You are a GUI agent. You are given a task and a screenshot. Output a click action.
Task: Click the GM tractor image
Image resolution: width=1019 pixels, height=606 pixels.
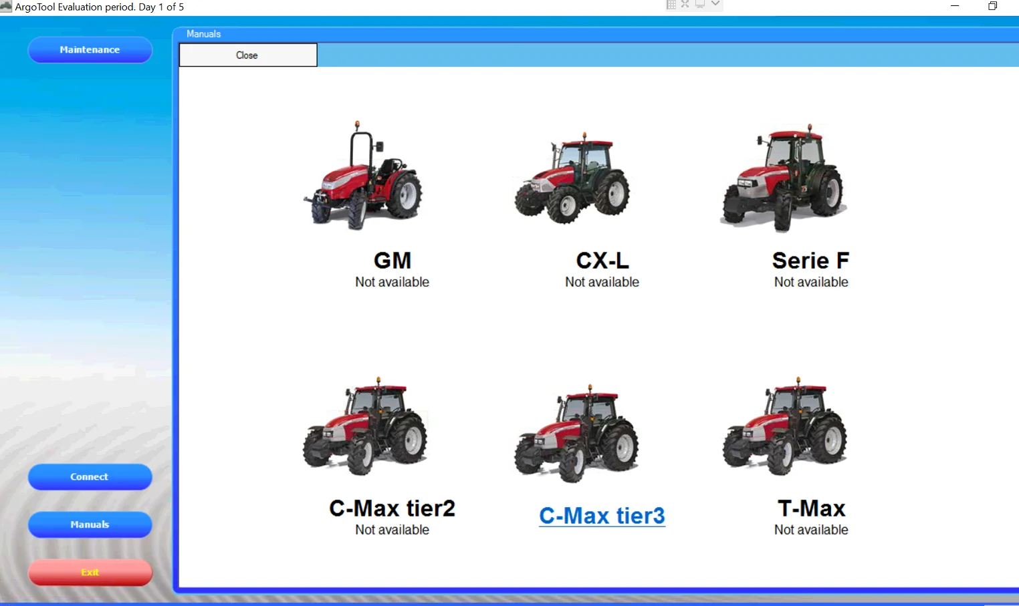[364, 176]
